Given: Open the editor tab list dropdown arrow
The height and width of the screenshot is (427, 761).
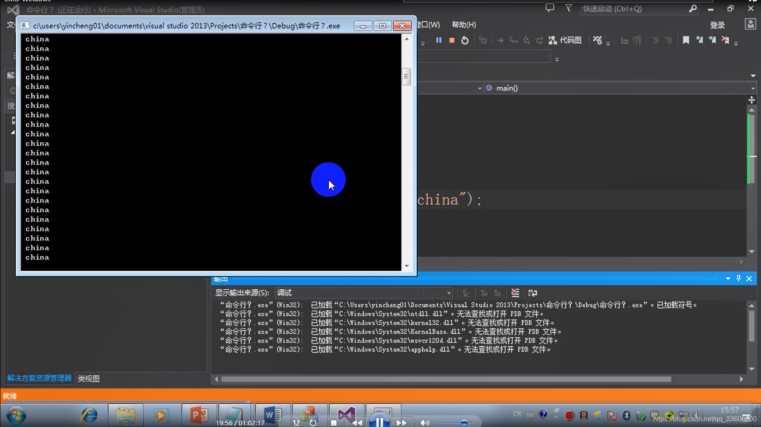Looking at the screenshot, I should [x=753, y=76].
